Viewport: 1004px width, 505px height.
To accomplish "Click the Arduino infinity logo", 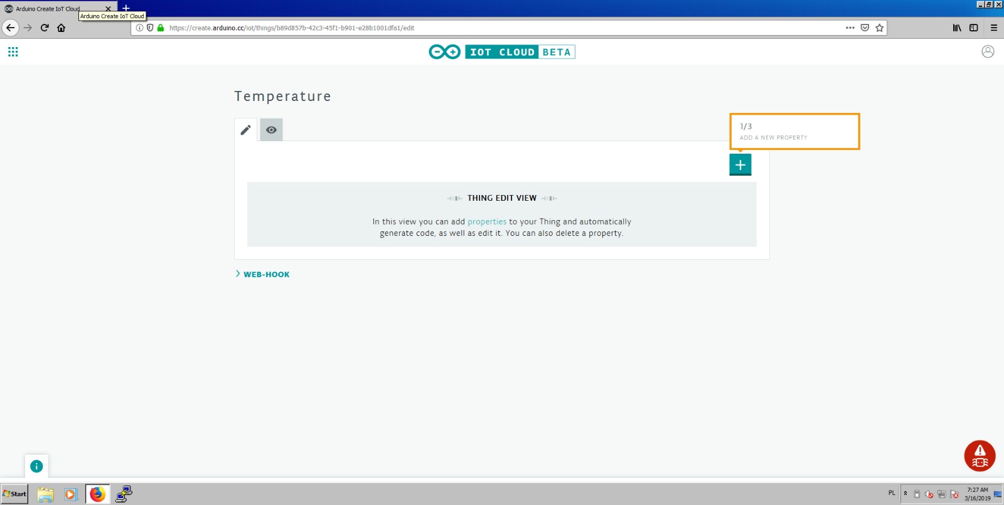I will 445,52.
